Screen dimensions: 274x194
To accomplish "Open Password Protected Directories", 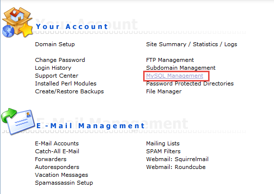I will [x=190, y=83].
